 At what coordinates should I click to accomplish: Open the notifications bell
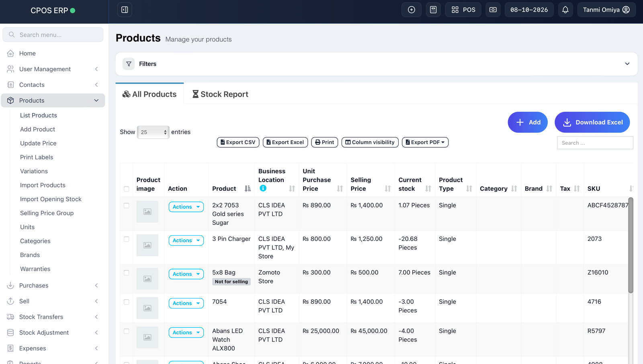(565, 10)
